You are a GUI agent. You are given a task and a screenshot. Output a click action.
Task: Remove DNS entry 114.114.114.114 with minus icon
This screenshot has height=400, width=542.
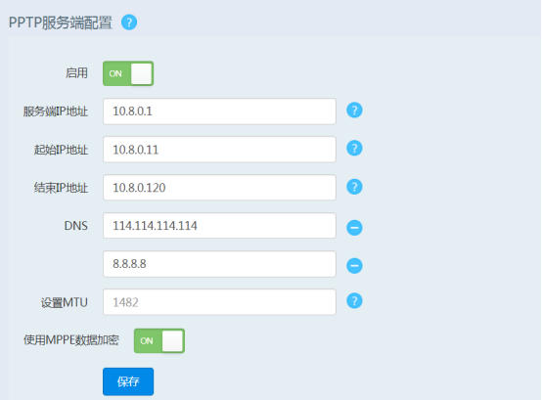click(x=354, y=228)
